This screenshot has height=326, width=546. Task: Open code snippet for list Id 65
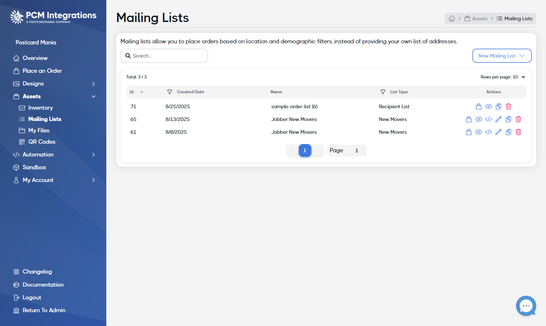tap(489, 119)
